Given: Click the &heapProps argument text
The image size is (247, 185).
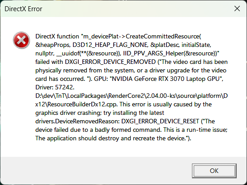Looking at the screenshot, I should (53, 45).
